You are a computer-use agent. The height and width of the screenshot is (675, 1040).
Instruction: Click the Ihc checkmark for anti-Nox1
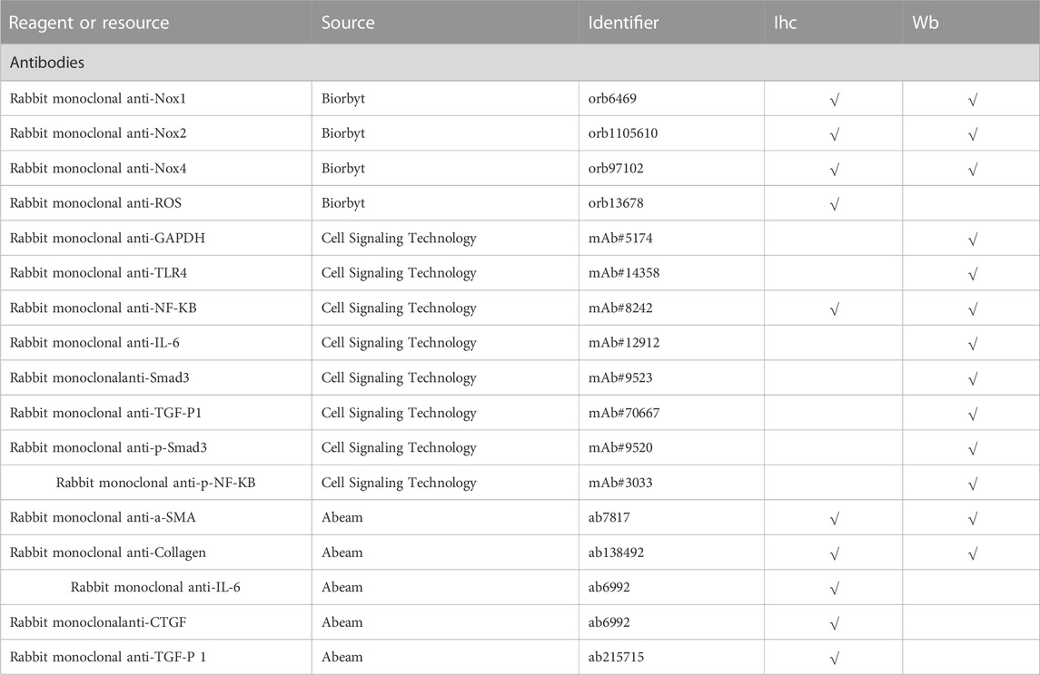[835, 100]
